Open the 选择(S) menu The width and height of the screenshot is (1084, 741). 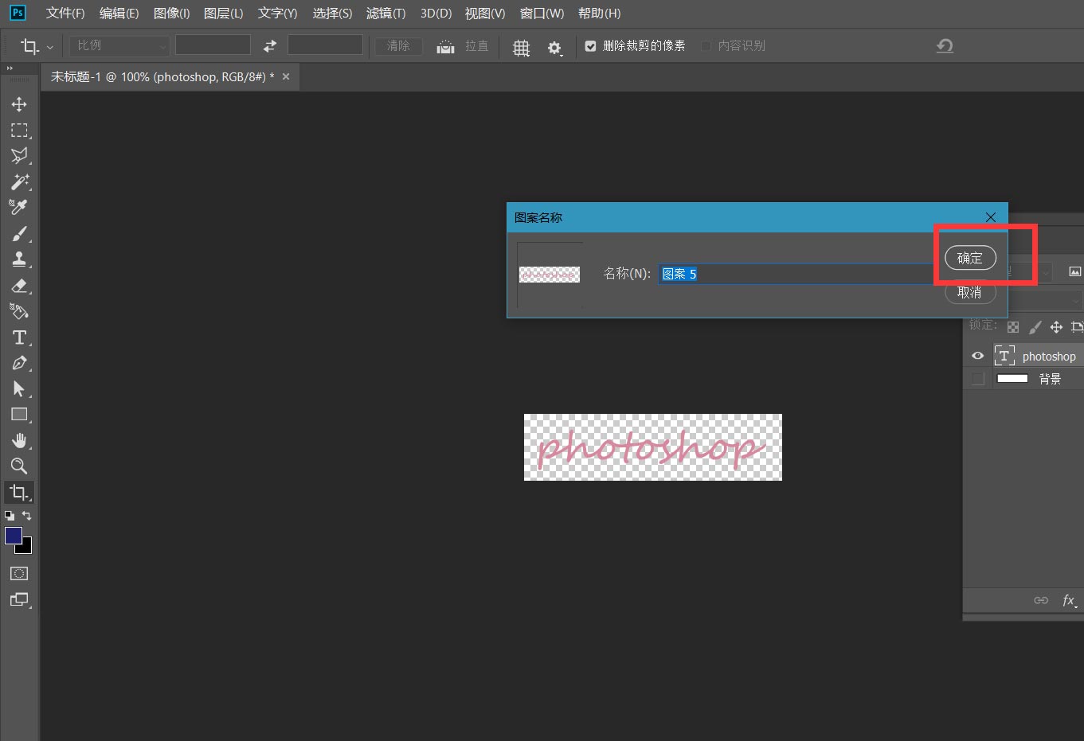332,14
